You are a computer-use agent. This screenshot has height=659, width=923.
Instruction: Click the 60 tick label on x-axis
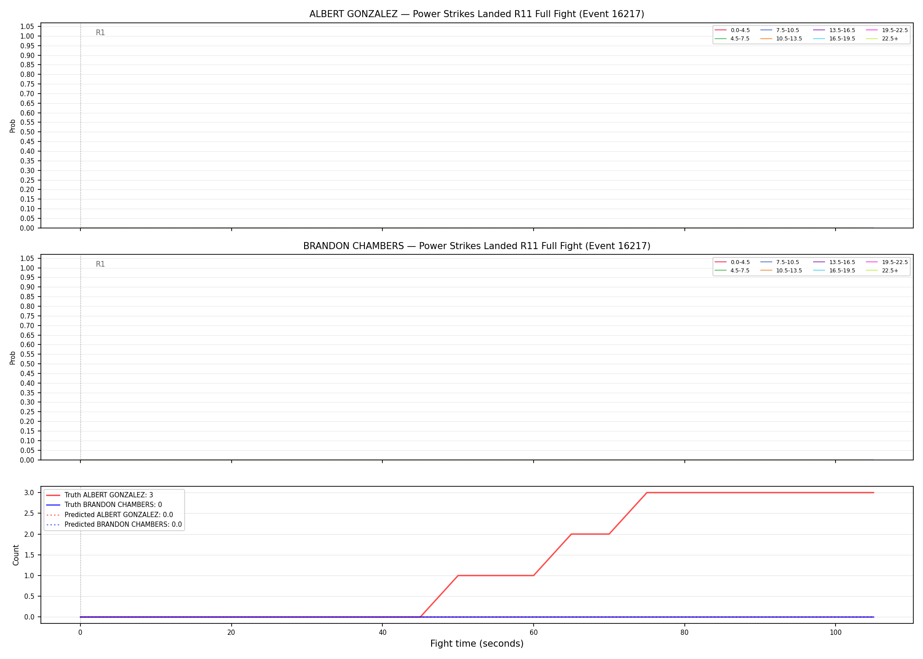(533, 633)
